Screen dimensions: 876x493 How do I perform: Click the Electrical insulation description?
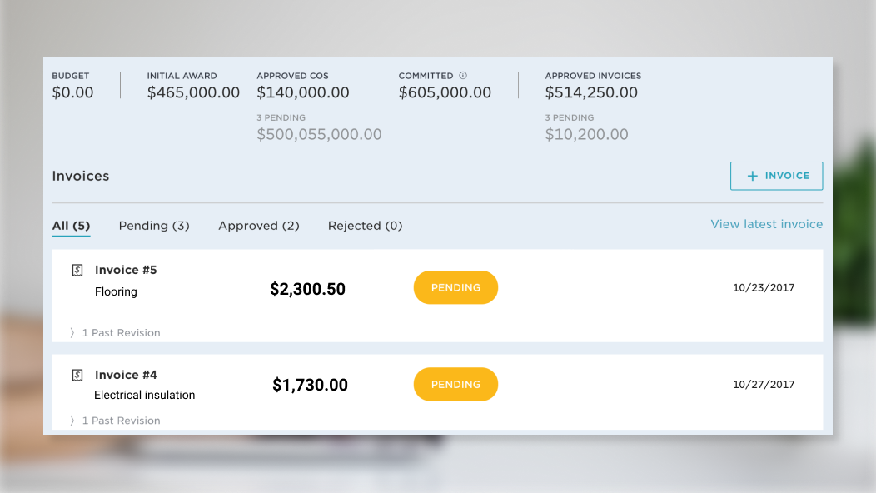tap(144, 395)
